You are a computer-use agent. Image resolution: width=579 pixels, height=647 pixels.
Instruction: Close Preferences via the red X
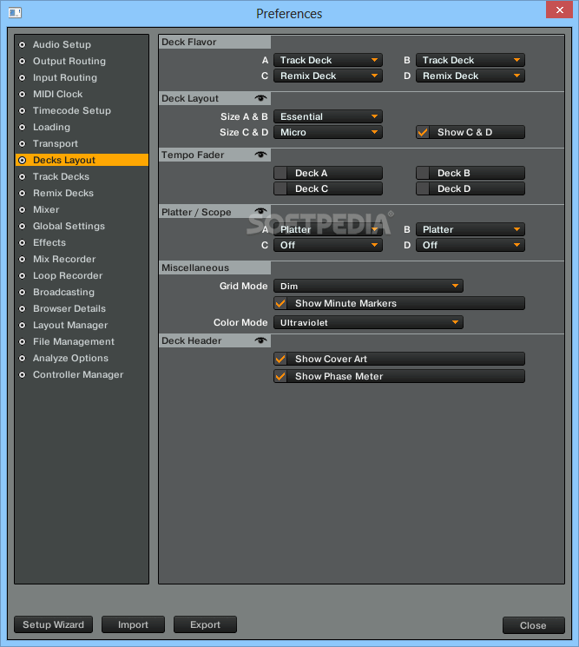(559, 10)
